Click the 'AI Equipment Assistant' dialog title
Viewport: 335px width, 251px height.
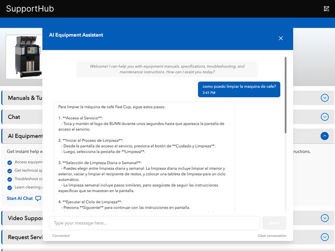76,35
